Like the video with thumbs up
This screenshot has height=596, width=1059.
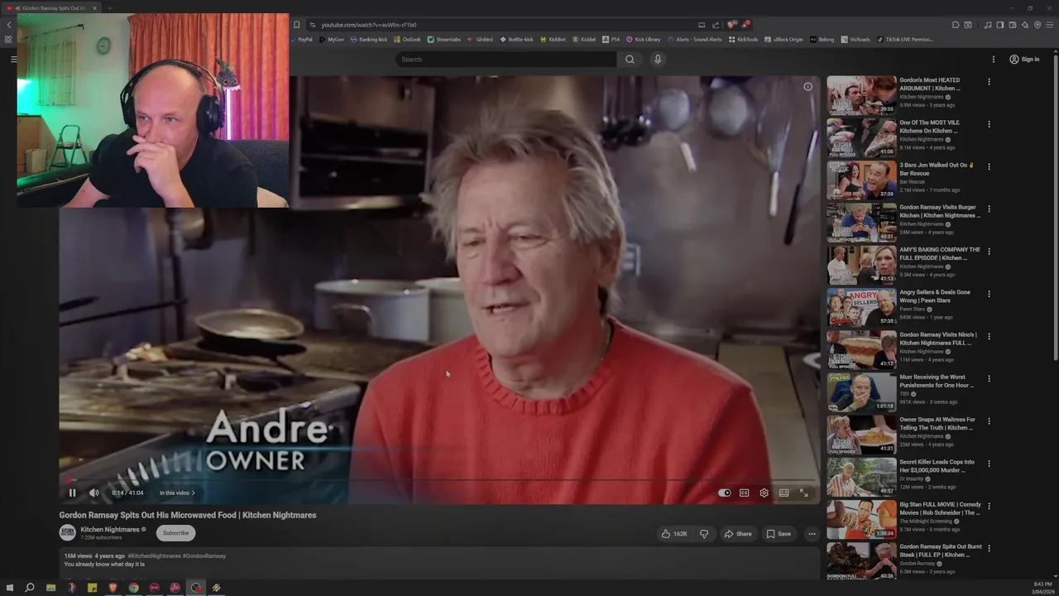click(674, 534)
